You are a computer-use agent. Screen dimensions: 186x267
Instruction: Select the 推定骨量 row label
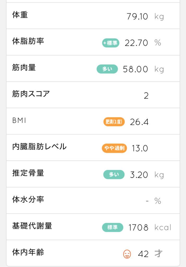tap(28, 173)
